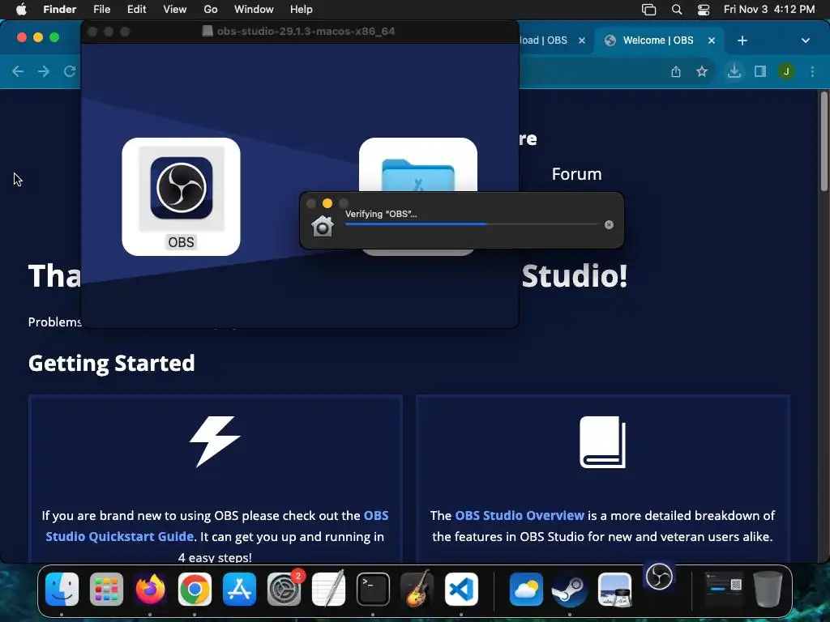The image size is (830, 622).
Task: Click the lightning bolt quickstart icon
Action: [215, 441]
